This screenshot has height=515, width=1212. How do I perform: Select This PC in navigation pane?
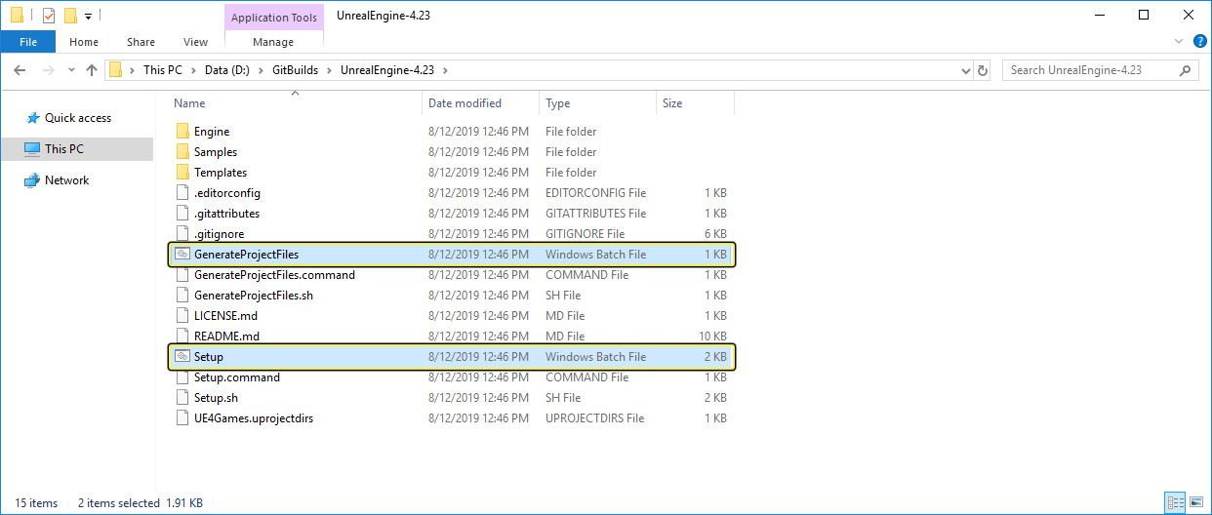click(x=64, y=149)
